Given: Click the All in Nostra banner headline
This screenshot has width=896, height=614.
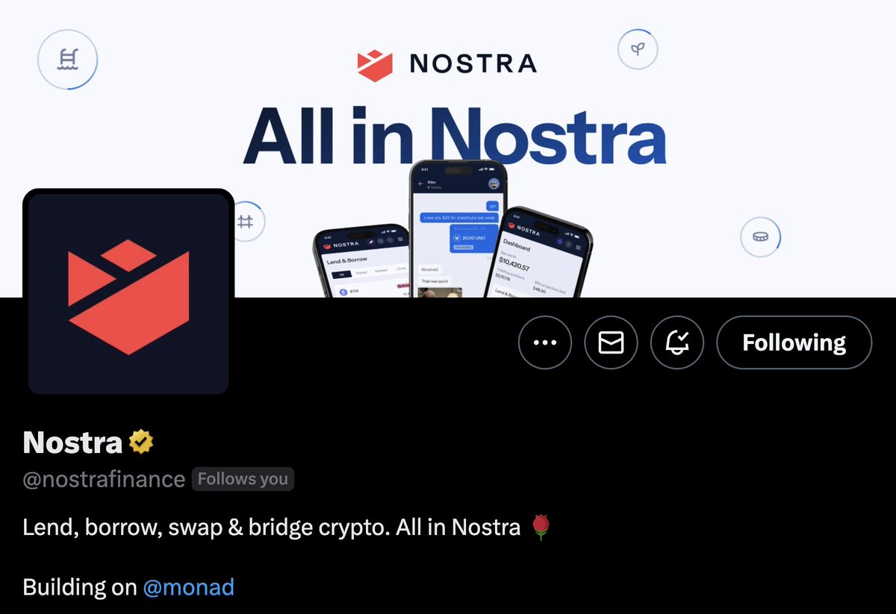Looking at the screenshot, I should coord(454,137).
